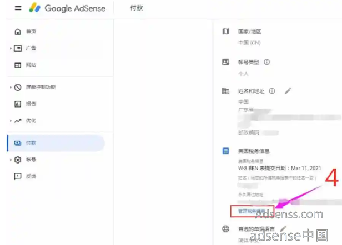The height and width of the screenshot is (245, 342).
Task: Click the feedback speech bubble icon
Action: 18,176
